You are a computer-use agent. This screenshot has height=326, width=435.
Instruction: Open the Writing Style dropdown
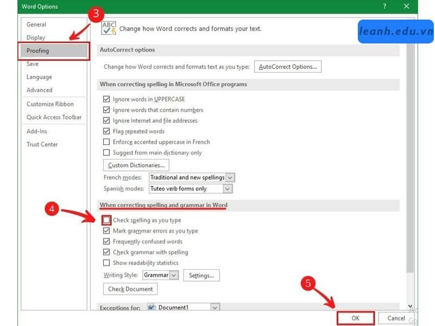(x=160, y=275)
